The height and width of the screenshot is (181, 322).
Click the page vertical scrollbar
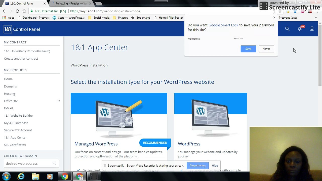(320, 55)
